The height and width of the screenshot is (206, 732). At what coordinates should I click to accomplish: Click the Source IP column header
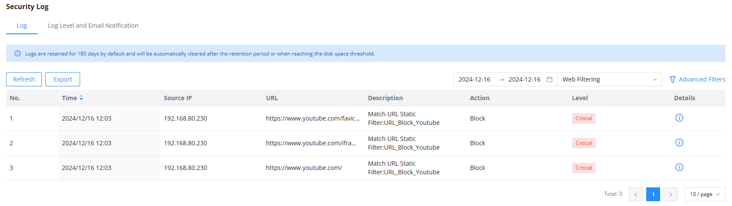click(x=178, y=98)
